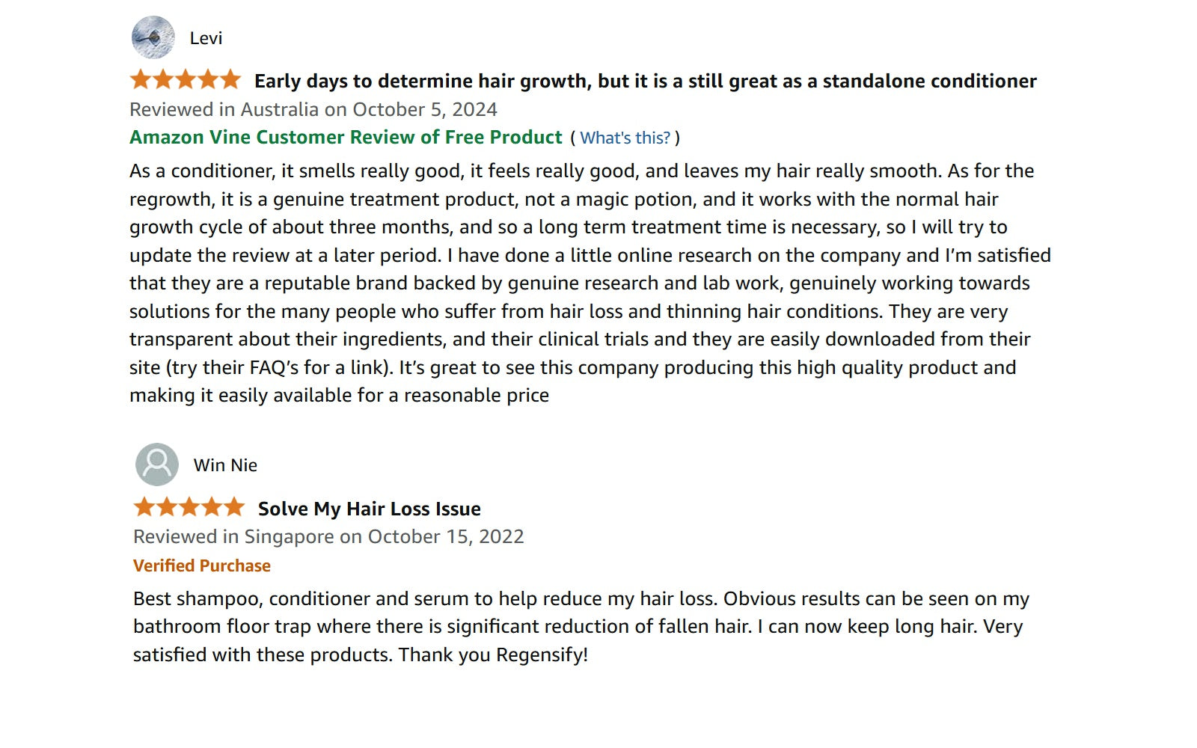
Task: Click the fifth star of Win Nie's rating
Action: pos(234,507)
